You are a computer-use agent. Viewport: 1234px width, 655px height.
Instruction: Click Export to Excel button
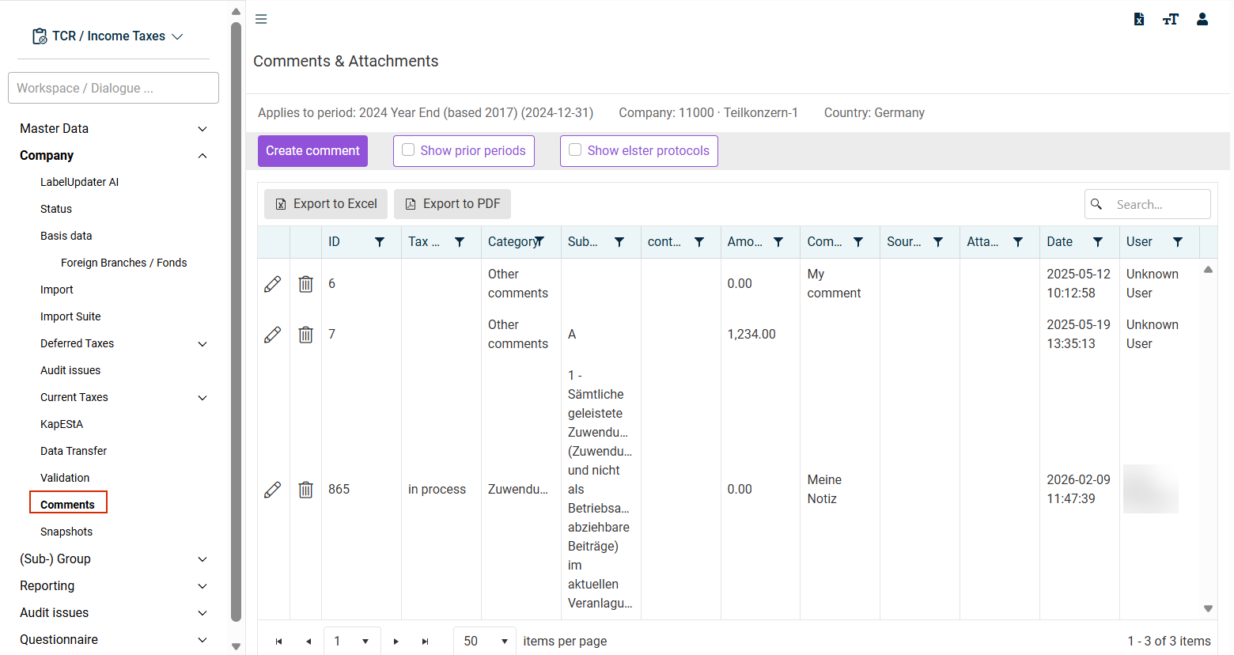[x=326, y=204]
